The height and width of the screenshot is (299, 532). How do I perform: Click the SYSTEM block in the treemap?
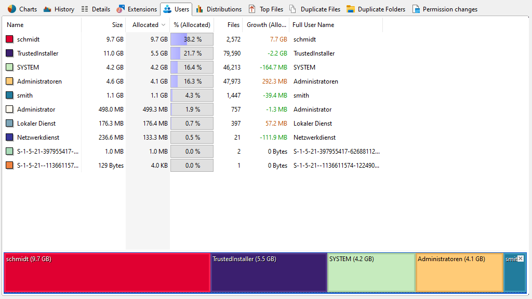[x=371, y=273]
